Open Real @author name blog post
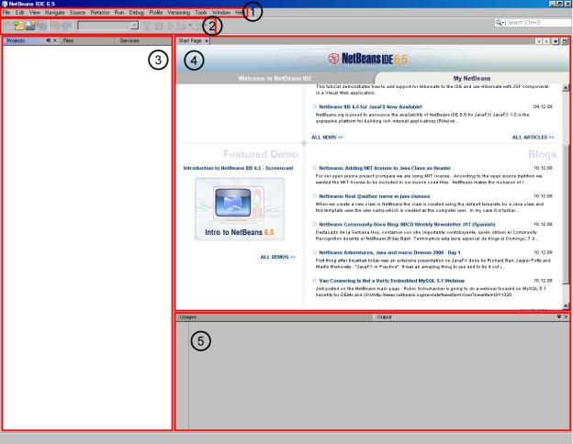Image resolution: width=573 pixels, height=444 pixels. click(x=375, y=196)
